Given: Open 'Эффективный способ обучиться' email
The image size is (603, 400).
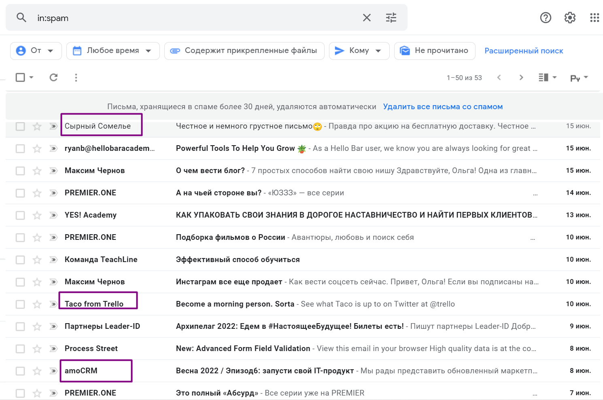Looking at the screenshot, I should [x=238, y=260].
